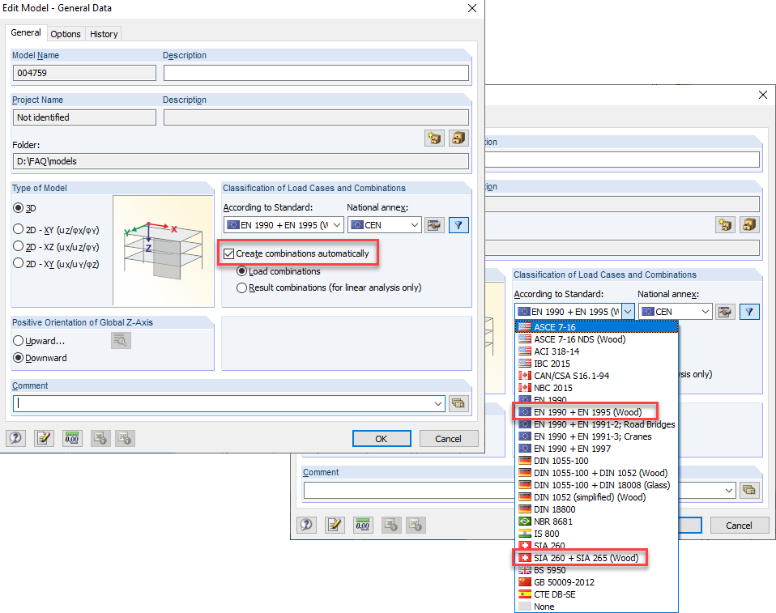Viewport: 776px width, 613px height.
Task: Click inside the Model Name field
Action: [83, 72]
